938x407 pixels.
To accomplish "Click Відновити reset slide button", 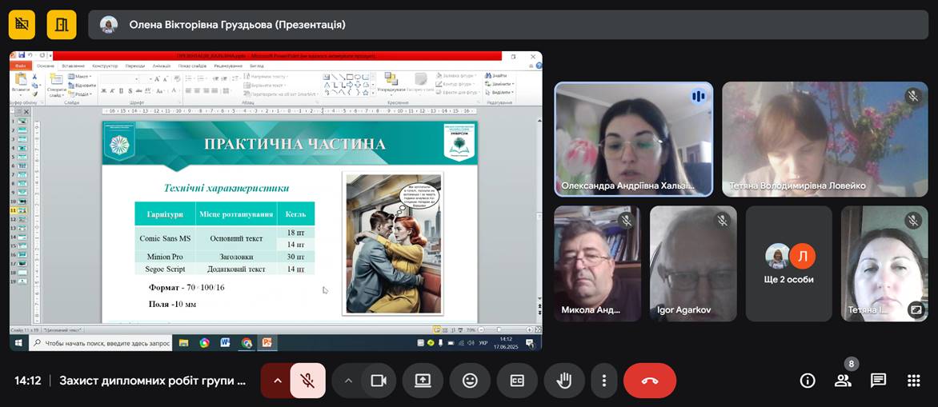I will point(81,85).
